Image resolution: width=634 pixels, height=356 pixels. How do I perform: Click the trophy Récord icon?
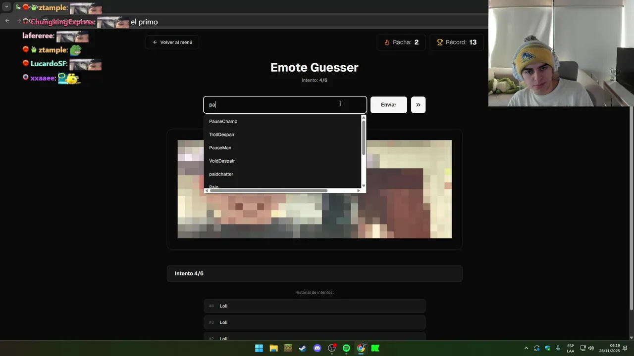pyautogui.click(x=439, y=43)
